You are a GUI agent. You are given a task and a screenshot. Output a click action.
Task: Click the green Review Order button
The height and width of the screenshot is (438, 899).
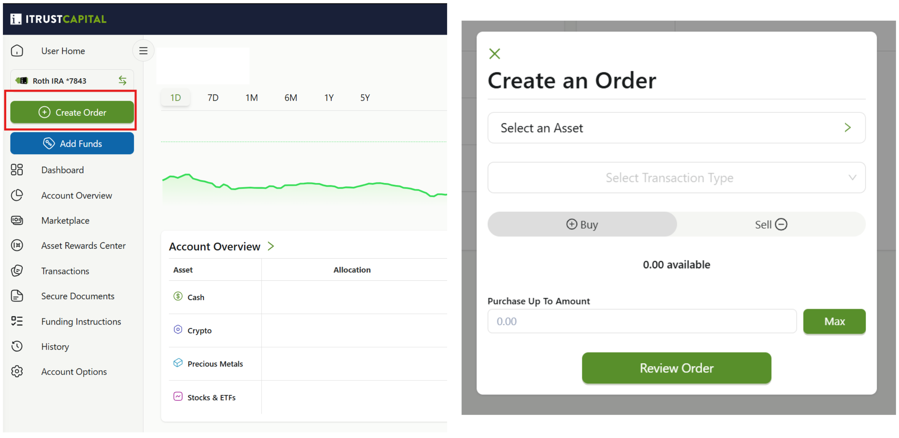676,368
